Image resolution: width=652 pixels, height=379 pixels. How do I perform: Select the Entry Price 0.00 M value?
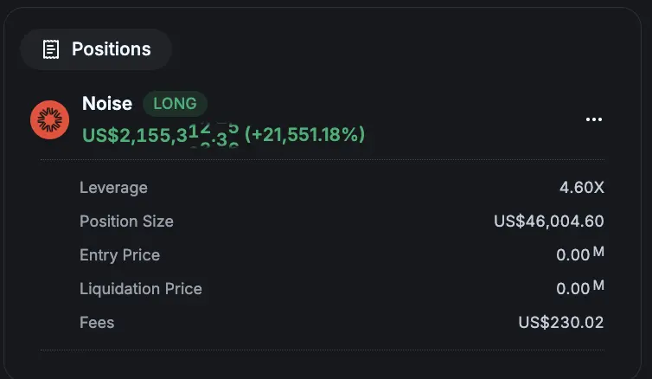pyautogui.click(x=580, y=254)
